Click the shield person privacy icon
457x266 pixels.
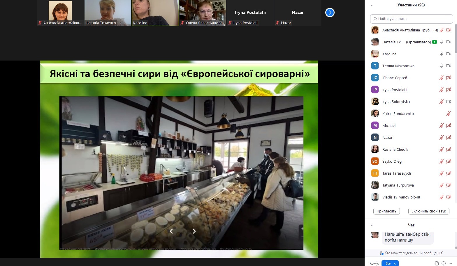tap(382, 253)
